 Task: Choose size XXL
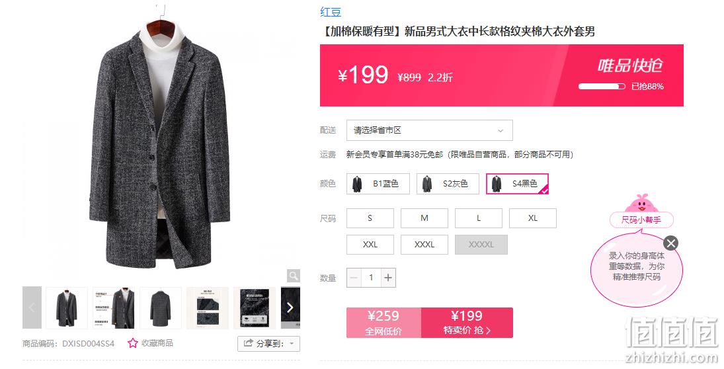pos(370,245)
